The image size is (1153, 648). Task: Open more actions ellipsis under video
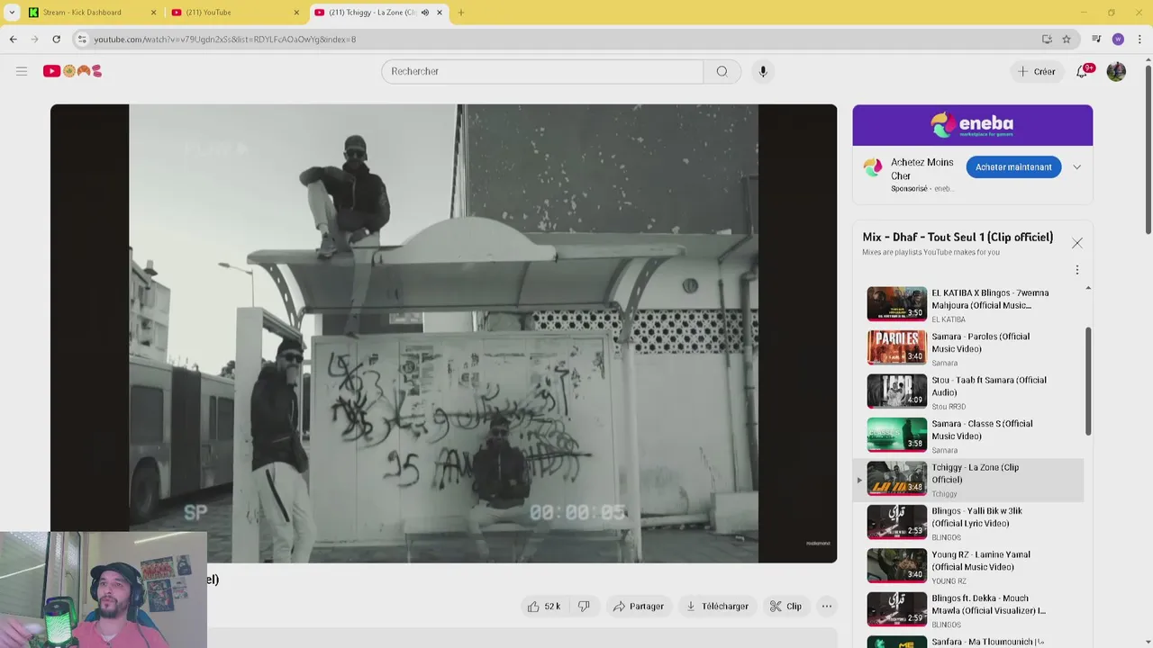(827, 606)
